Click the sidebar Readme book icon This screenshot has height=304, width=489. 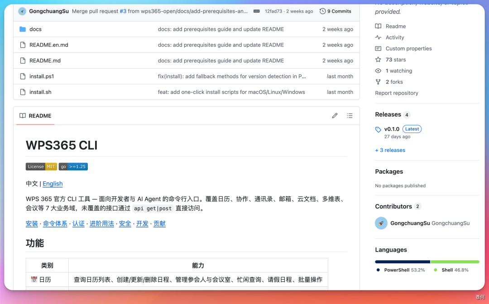tap(378, 26)
